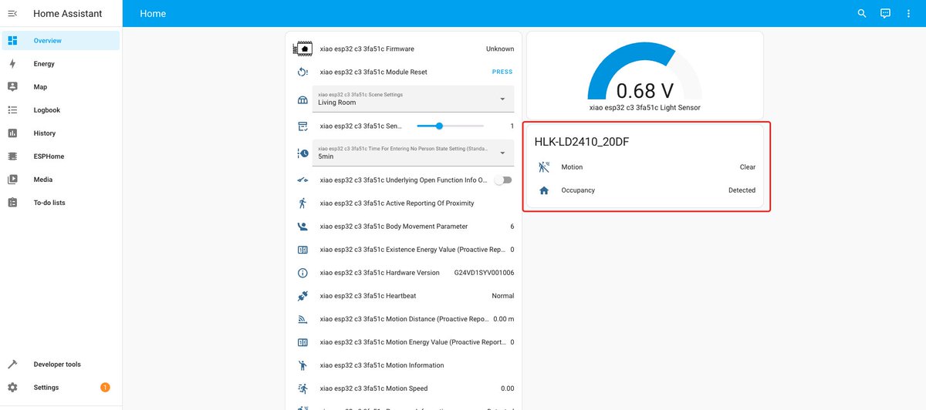This screenshot has height=410, width=926.
Task: Open the Occupancy entity in HLK-LD2410 card
Action: [647, 190]
